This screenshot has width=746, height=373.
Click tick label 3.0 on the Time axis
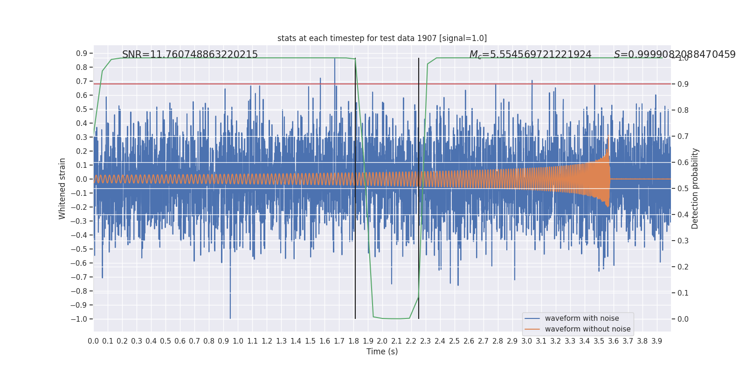tap(527, 341)
